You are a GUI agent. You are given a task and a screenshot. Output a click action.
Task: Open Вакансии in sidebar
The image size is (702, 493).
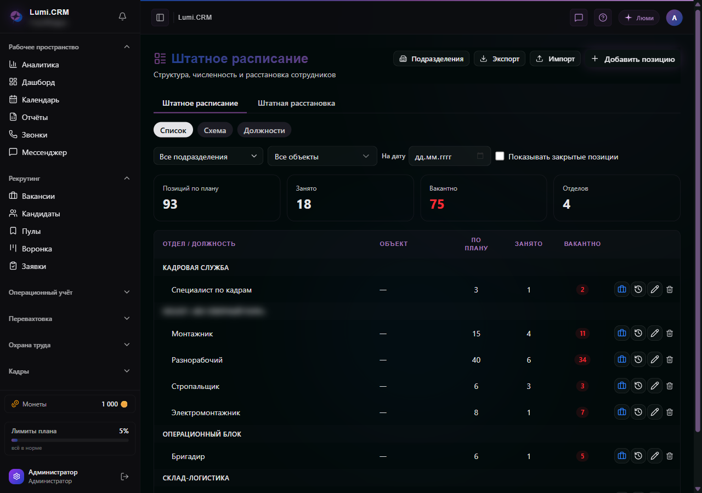click(x=70, y=196)
